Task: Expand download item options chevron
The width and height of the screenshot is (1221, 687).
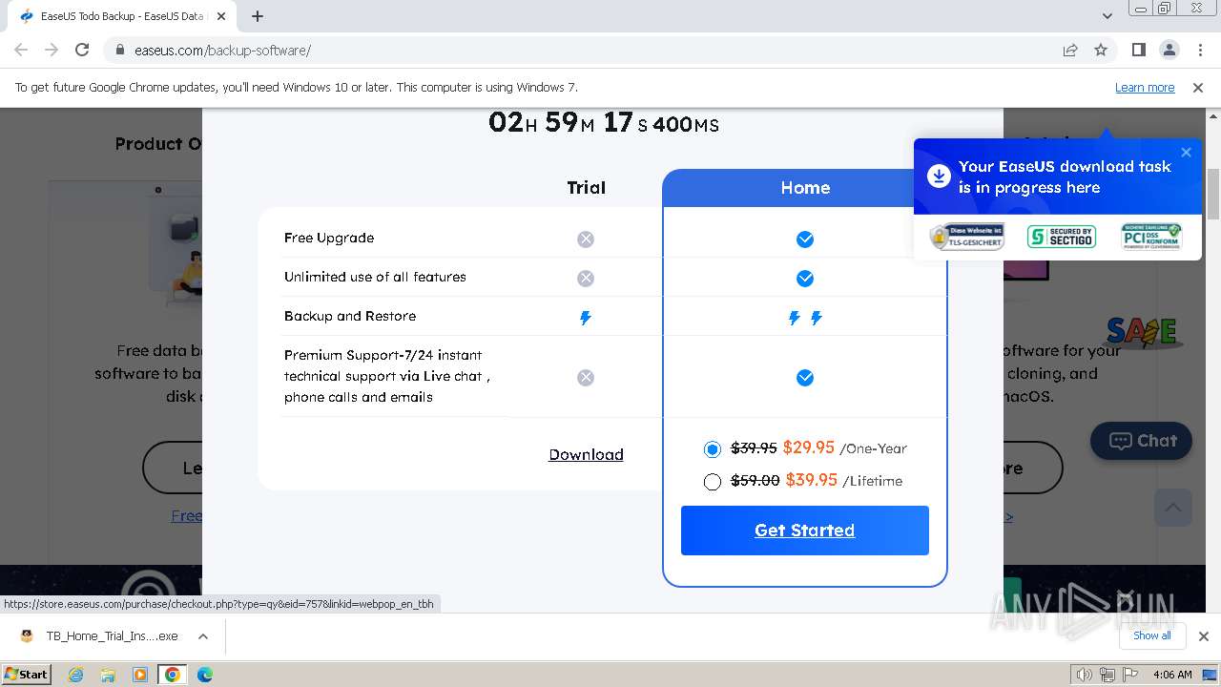Action: 203,636
